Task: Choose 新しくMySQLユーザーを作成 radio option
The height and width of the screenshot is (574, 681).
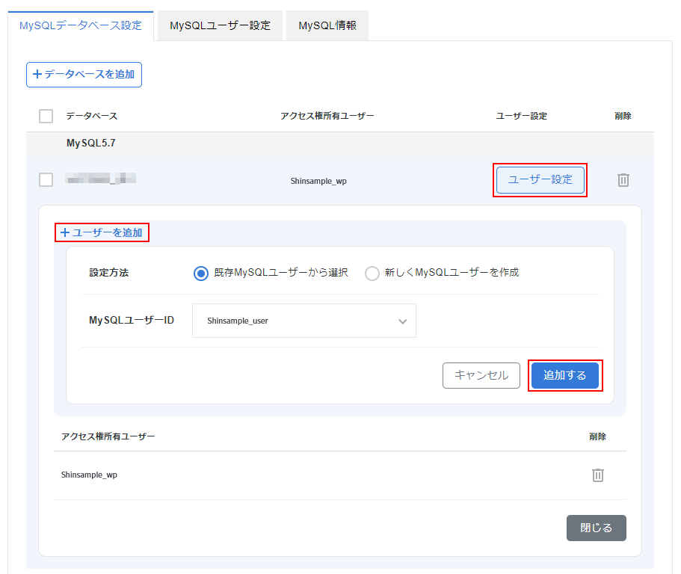Action: (372, 273)
